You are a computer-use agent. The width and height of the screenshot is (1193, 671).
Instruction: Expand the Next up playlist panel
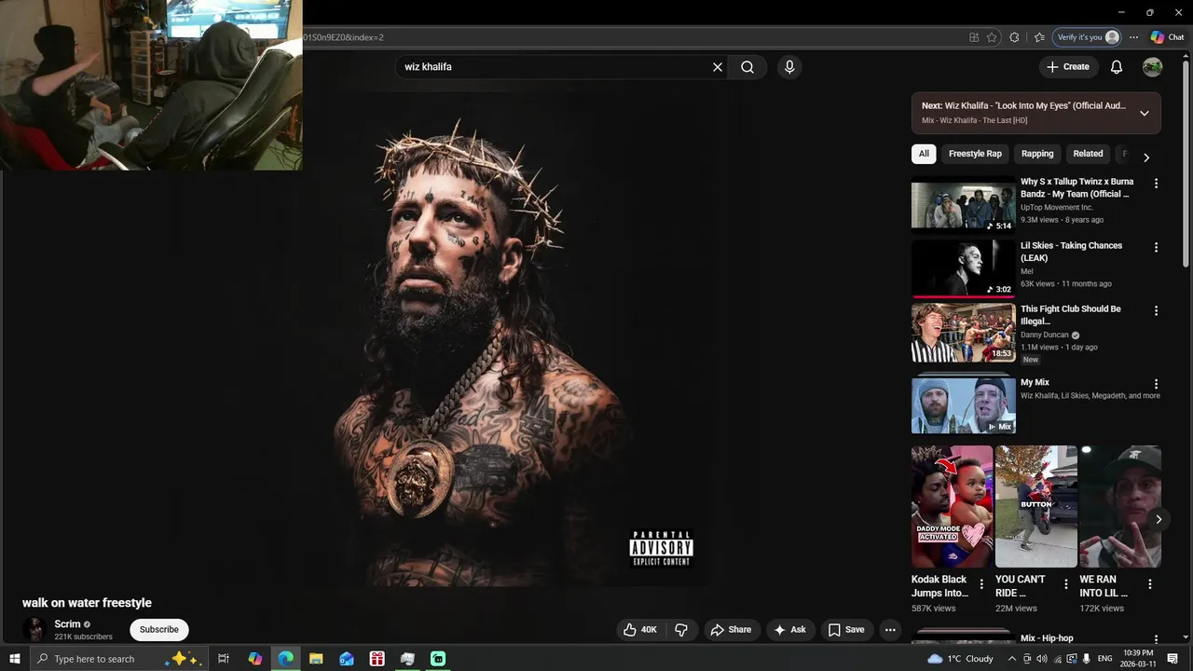(x=1145, y=114)
